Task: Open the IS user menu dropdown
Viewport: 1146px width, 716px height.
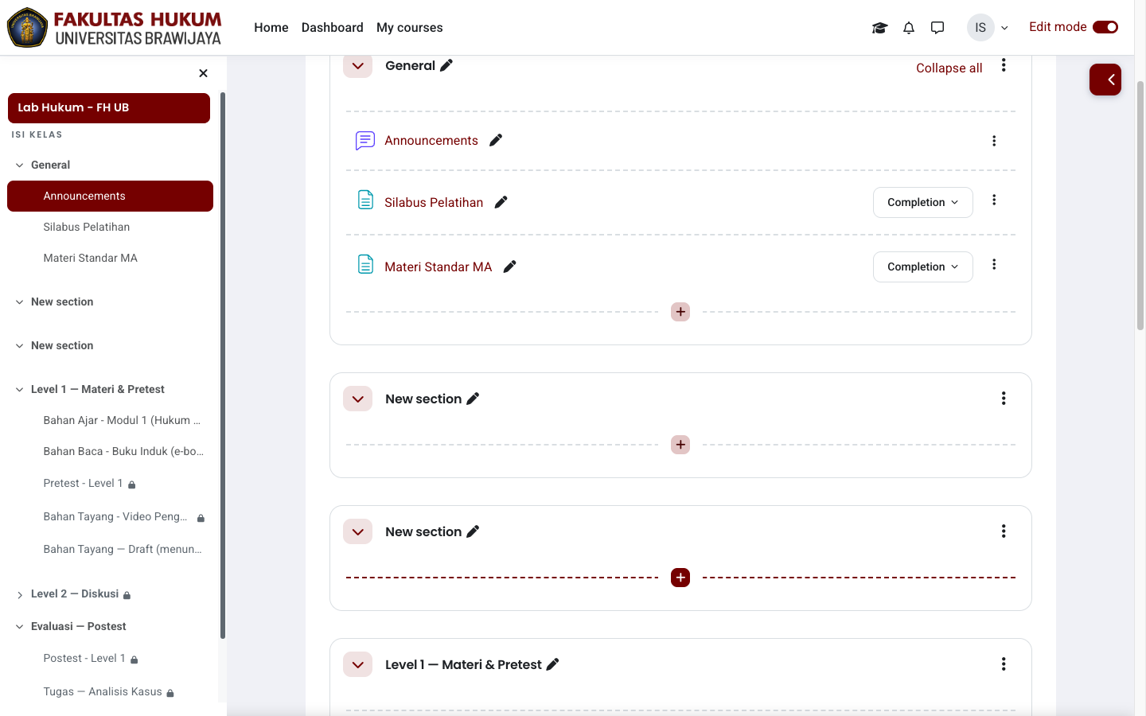Action: point(988,28)
